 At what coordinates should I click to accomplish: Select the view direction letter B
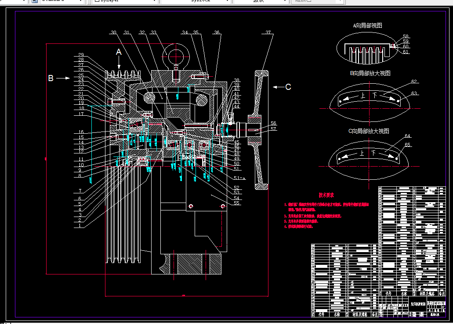tap(51, 78)
